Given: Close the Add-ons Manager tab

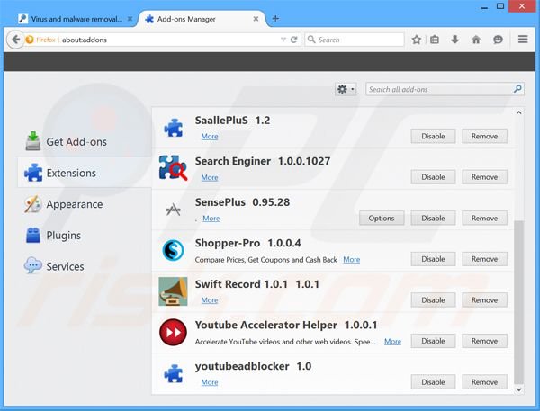Looking at the screenshot, I should pos(256,19).
